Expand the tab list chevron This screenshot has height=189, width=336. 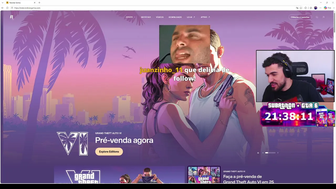pos(3,3)
